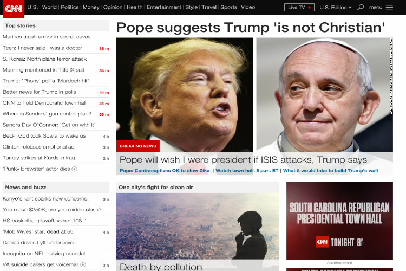Open 'Pope: Contraceptives OK to slow Zika' link
This screenshot has height=271, width=406.
pyautogui.click(x=165, y=171)
